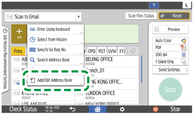This screenshot has height=114, width=193.
Task: Expand Job History/Recommended Settings side panel
Action: point(5,59)
